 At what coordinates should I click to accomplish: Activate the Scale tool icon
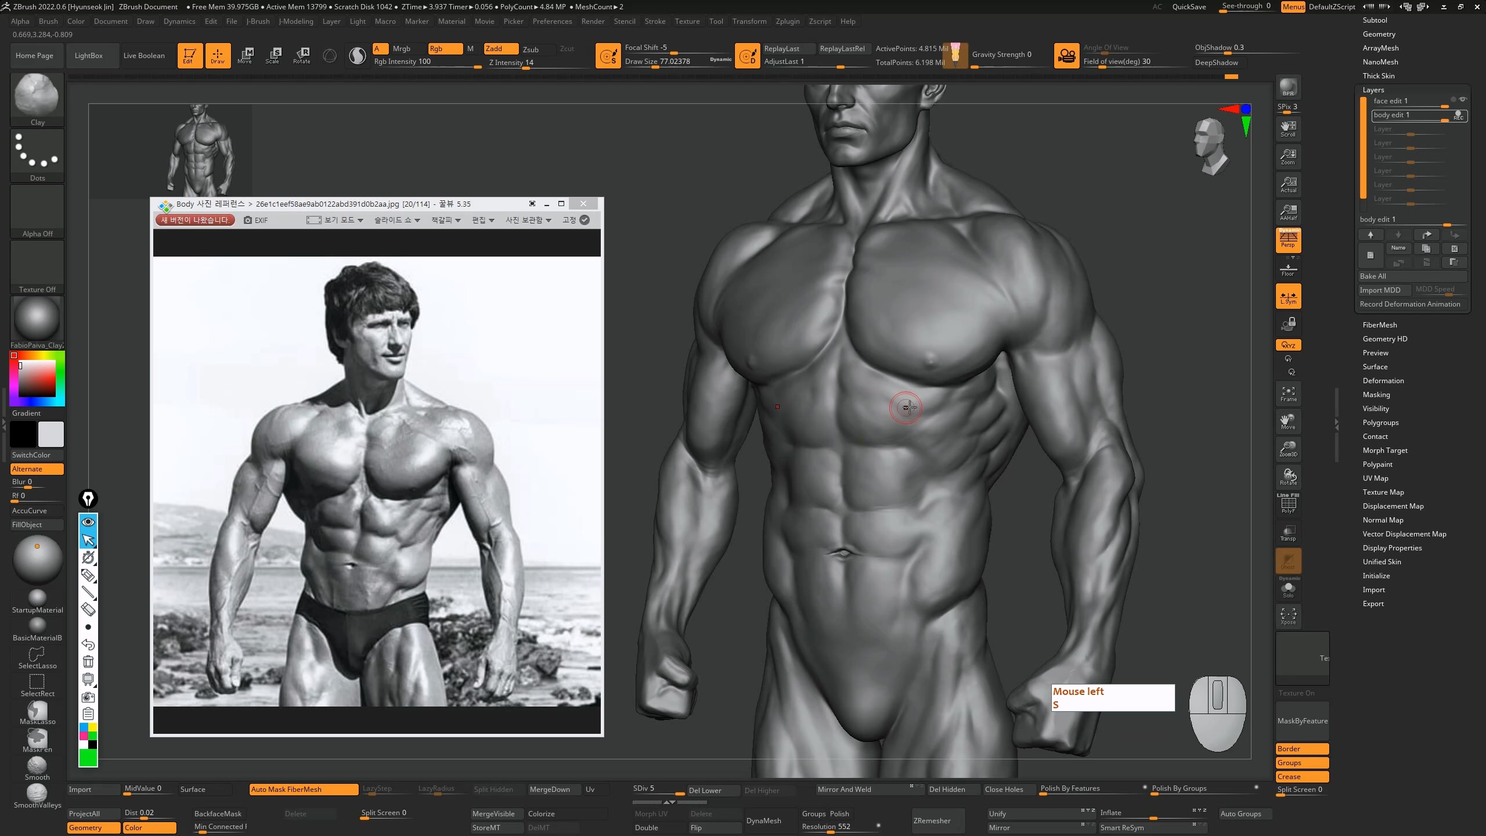(x=272, y=55)
